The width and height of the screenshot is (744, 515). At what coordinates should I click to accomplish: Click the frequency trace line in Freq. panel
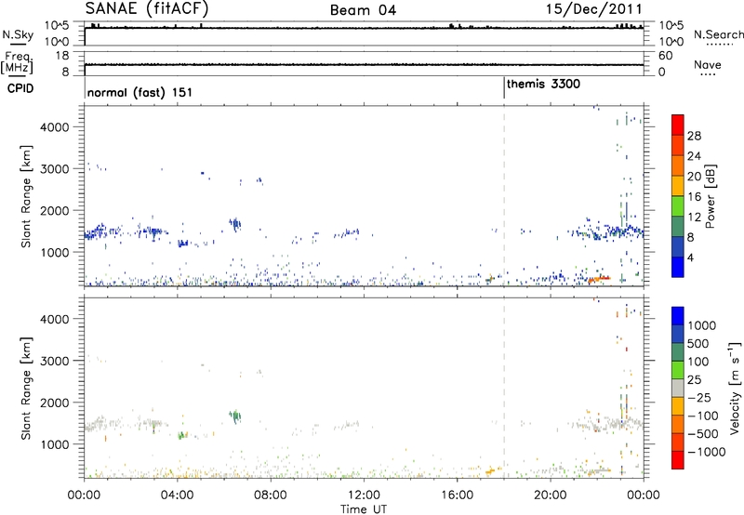point(364,64)
